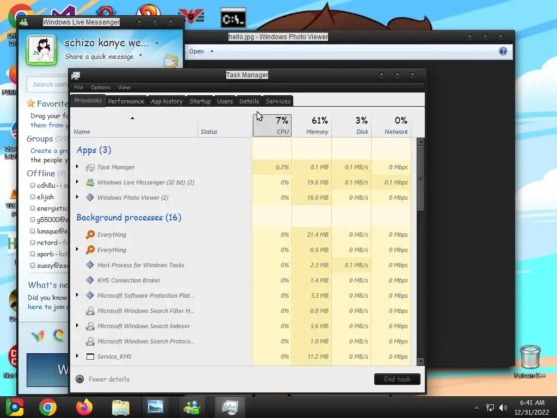Click the Task Manager title bar icon
557x418 pixels.
click(x=76, y=75)
